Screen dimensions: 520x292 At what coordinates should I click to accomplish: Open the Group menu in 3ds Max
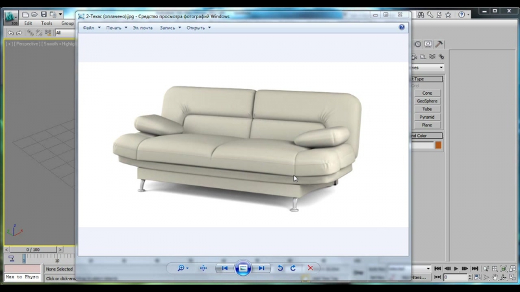click(x=68, y=23)
